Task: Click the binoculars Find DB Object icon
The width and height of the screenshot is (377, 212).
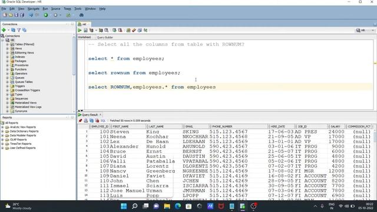Action: (x=81, y=15)
